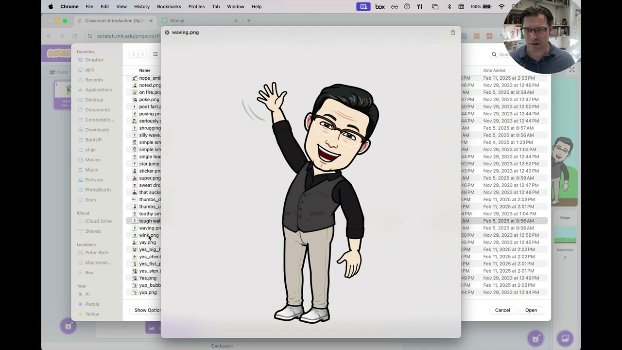Sort by the Date Added column header
The height and width of the screenshot is (350, 622).
click(494, 70)
